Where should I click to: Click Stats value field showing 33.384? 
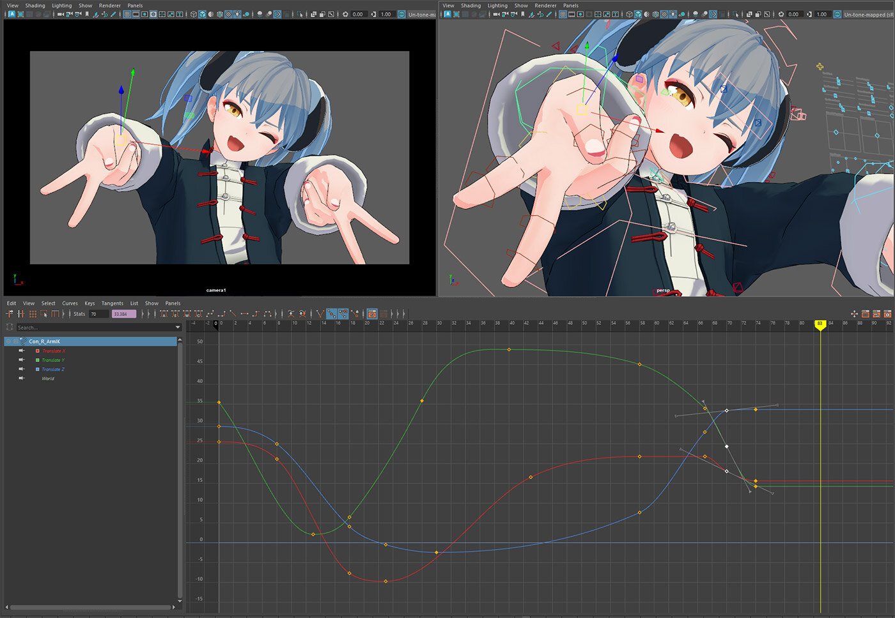124,313
